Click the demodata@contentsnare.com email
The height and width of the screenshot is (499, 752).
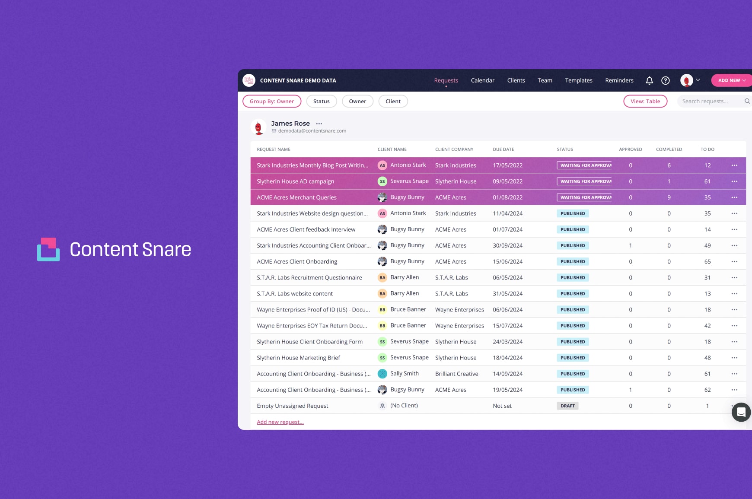(x=312, y=131)
